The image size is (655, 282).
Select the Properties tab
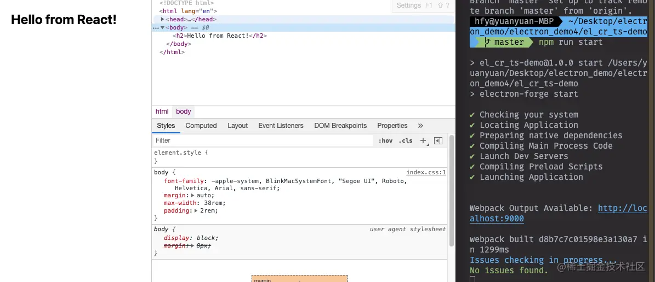click(x=392, y=126)
